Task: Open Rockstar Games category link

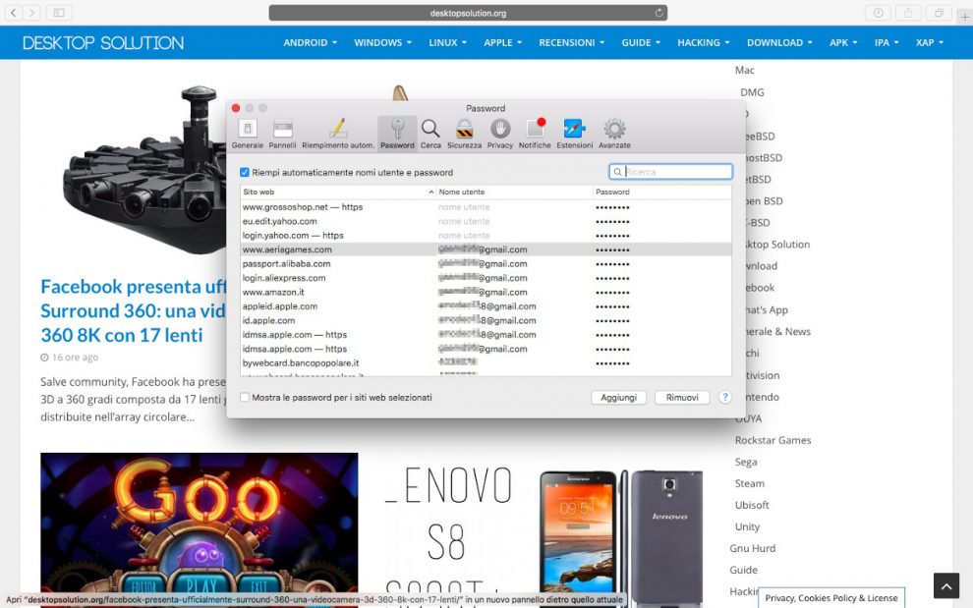Action: (773, 440)
